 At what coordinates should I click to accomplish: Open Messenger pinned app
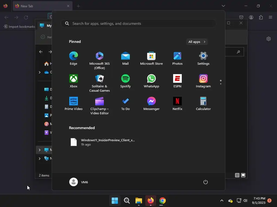point(151,104)
